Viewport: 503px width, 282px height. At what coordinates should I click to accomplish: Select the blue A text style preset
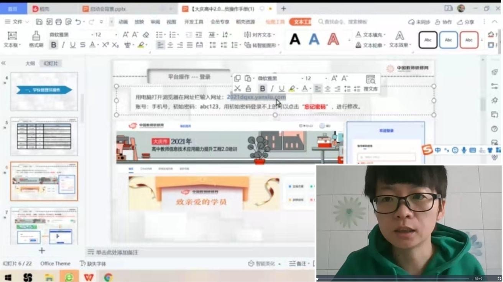click(314, 39)
